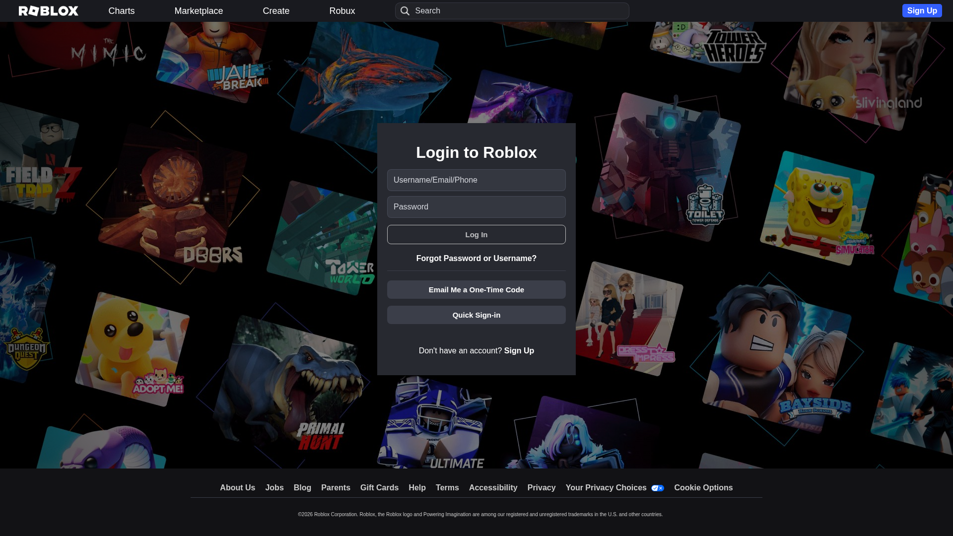This screenshot has height=536, width=953.
Task: Open the About Us footer link
Action: coord(238,488)
